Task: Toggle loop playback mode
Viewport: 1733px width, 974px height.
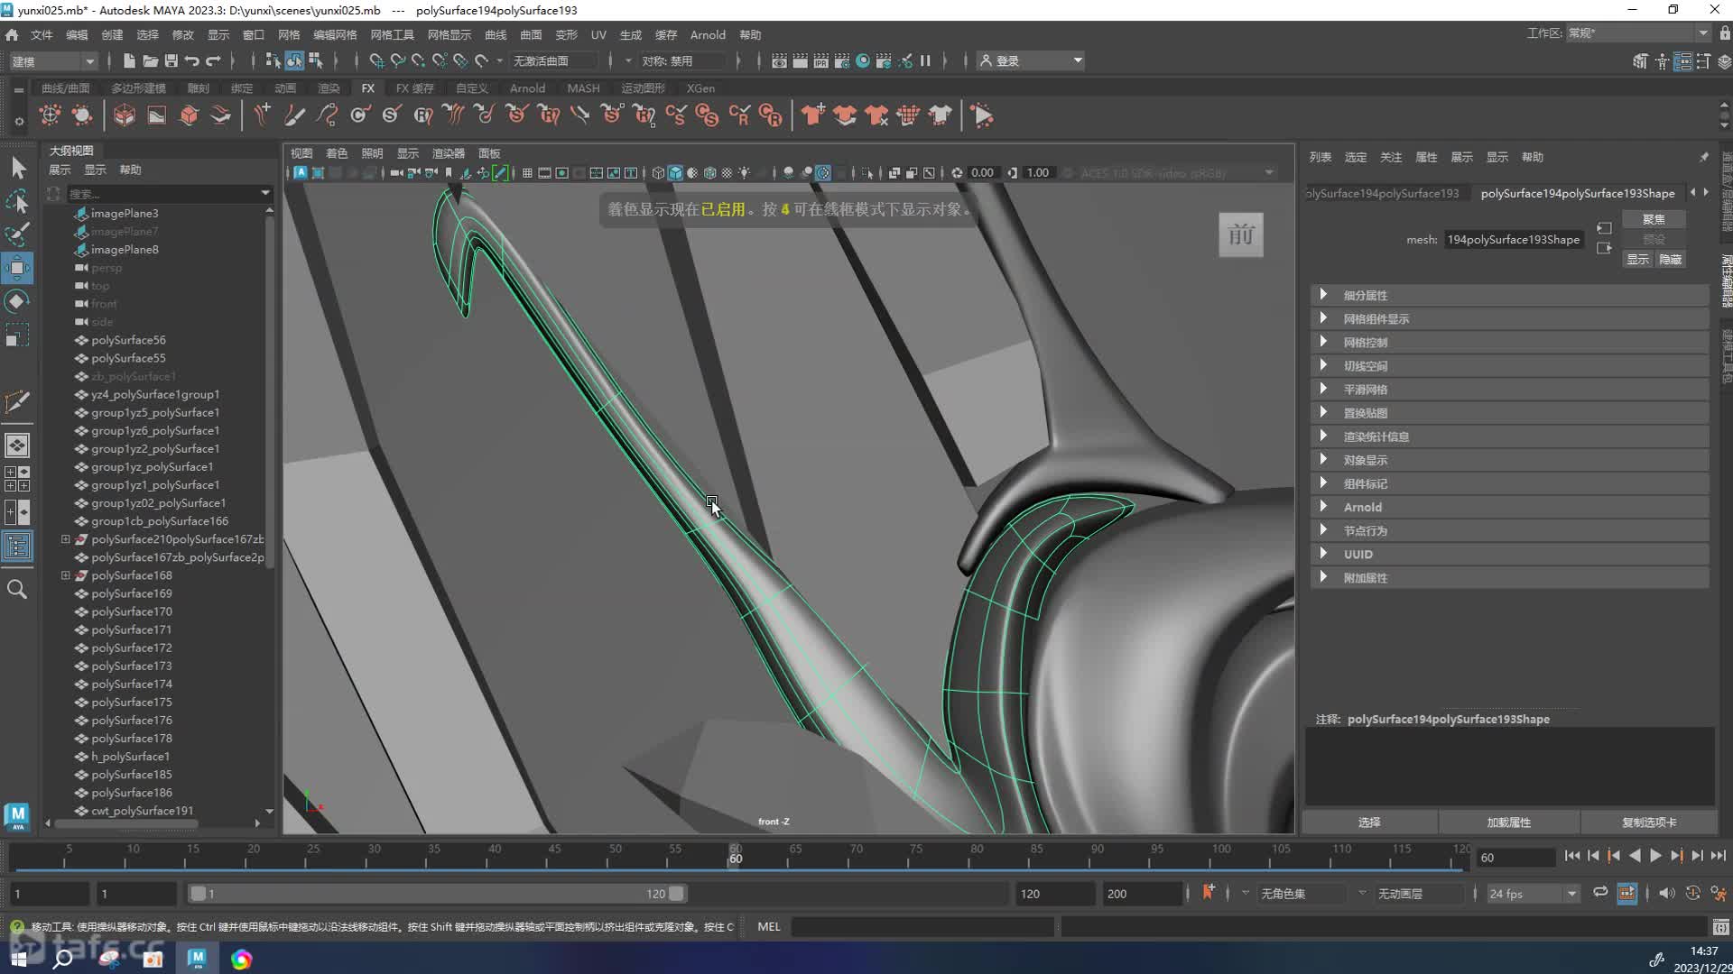Action: 1600,893
